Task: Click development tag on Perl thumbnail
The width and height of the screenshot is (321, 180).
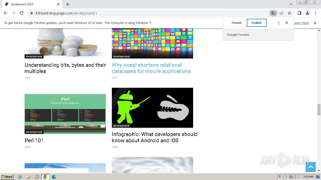Action: [34, 132]
